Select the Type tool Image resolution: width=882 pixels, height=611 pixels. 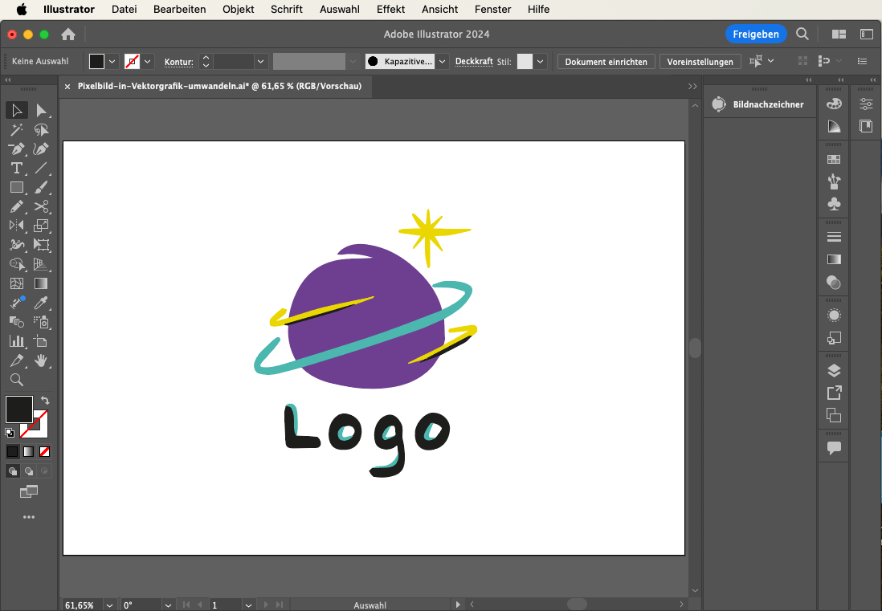[16, 168]
